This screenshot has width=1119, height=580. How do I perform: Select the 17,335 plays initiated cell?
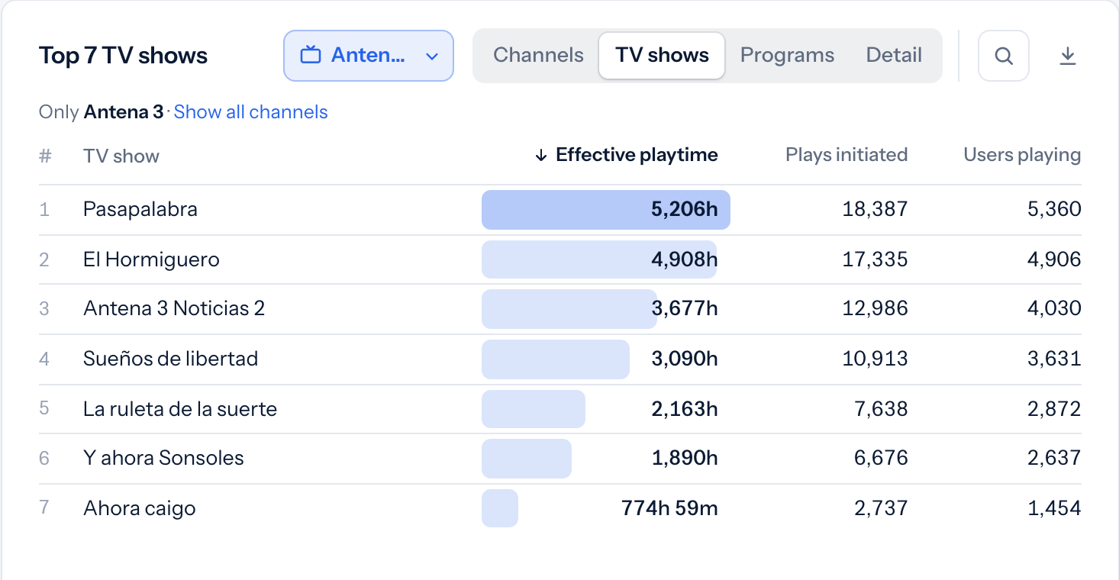point(875,259)
